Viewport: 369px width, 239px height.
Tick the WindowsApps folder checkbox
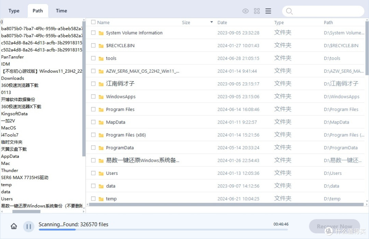pyautogui.click(x=93, y=96)
